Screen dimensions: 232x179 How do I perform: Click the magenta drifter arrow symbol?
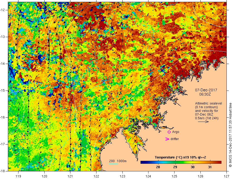(167, 139)
